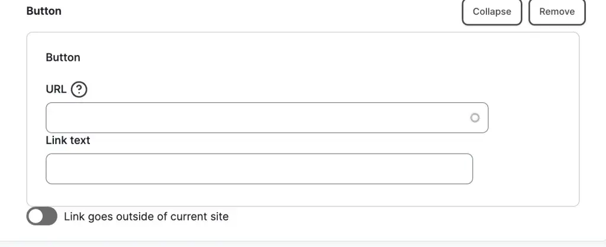This screenshot has width=606, height=247.
Task: Open the URL field help tooltip icon
Action: 79,90
